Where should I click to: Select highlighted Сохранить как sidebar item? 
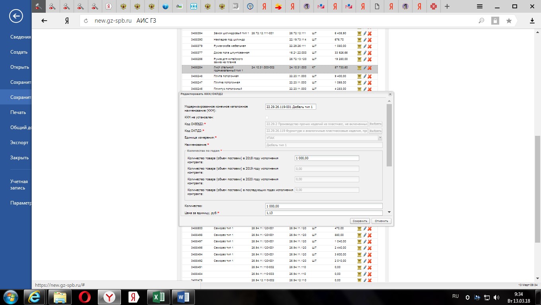point(16,97)
